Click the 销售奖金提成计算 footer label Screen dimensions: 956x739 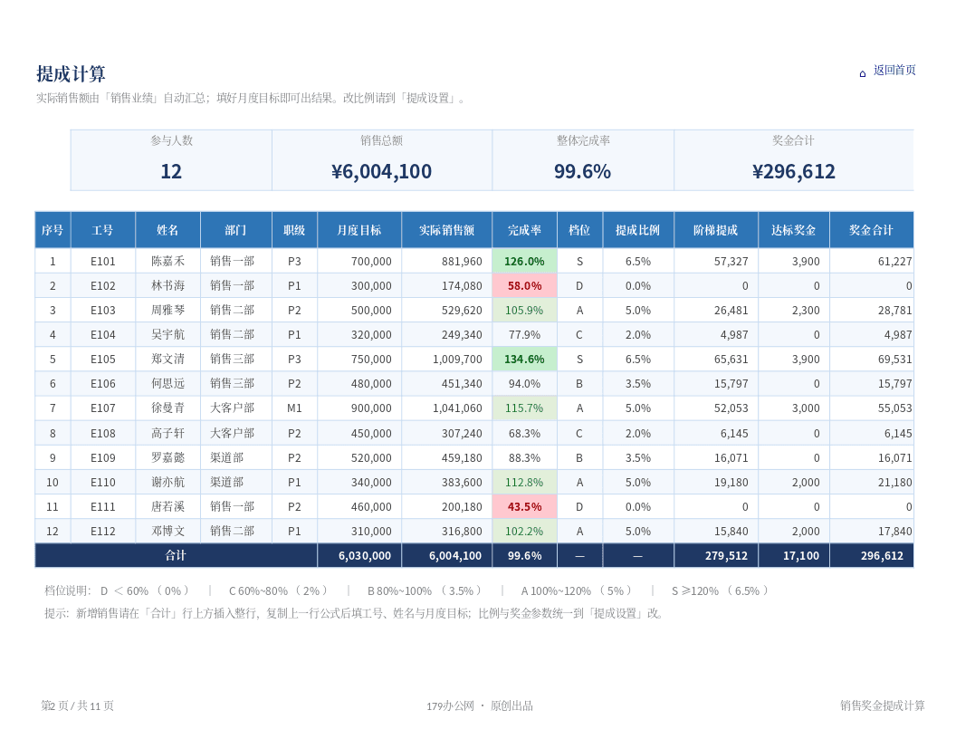883,705
